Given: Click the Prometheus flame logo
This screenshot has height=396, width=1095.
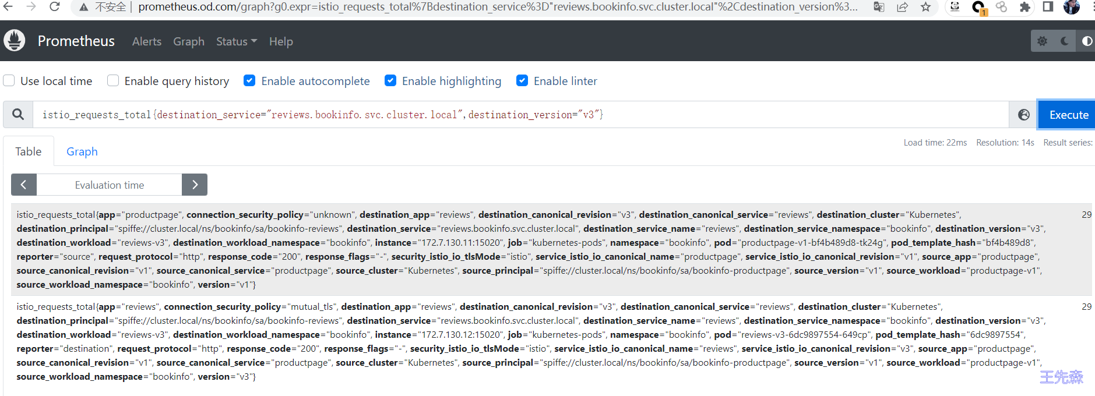Looking at the screenshot, I should [x=14, y=41].
